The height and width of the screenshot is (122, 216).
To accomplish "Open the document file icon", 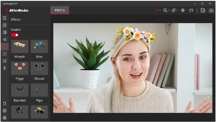I will pyautogui.click(x=4, y=103).
